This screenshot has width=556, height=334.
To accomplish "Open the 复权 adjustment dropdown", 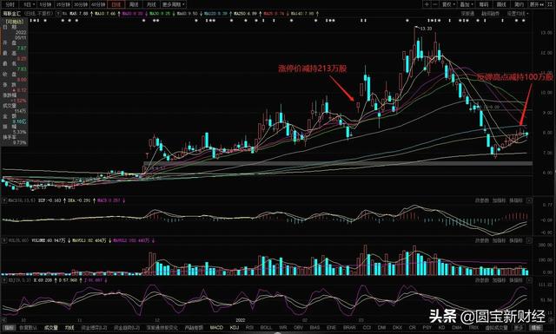I will (x=448, y=4).
